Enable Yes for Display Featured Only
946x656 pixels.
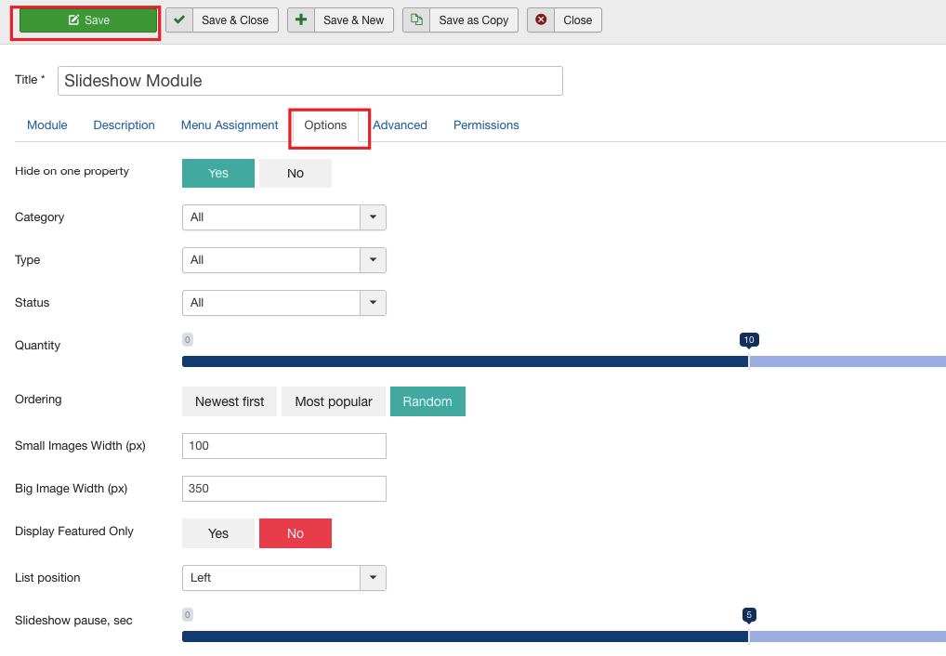218,533
